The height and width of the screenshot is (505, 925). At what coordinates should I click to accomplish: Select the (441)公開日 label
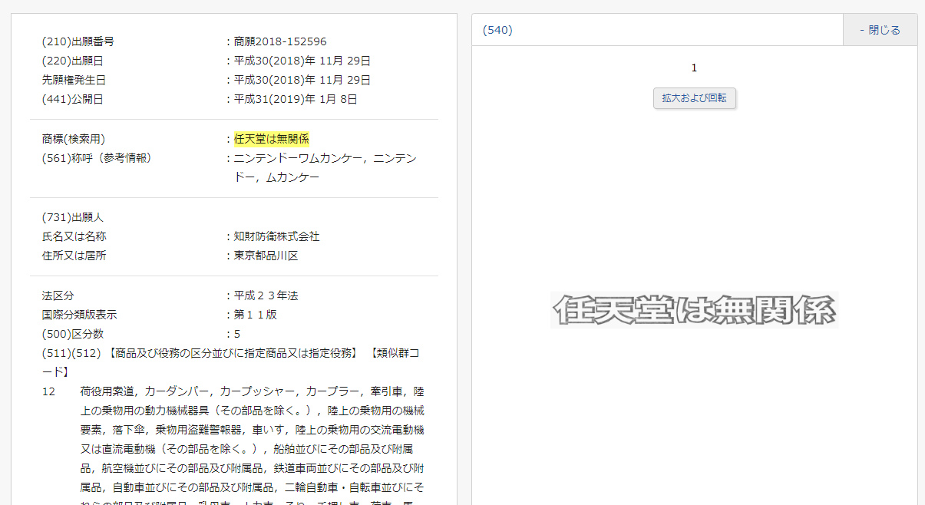coord(73,99)
